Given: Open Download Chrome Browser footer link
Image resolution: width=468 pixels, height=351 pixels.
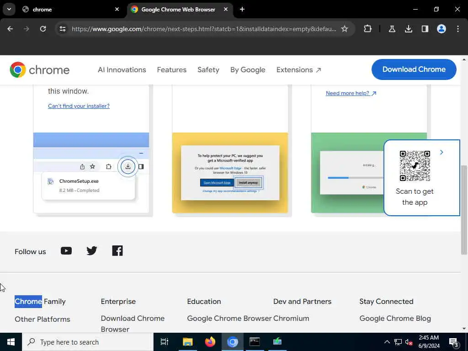Looking at the screenshot, I should click(133, 324).
